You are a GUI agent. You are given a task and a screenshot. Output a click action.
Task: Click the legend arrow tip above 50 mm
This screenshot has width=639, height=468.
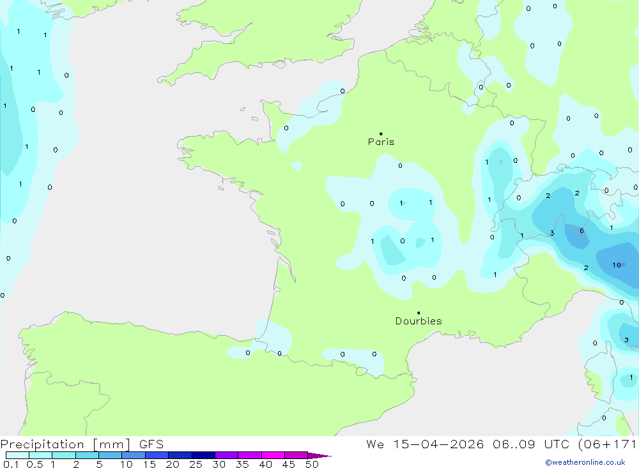click(x=319, y=455)
